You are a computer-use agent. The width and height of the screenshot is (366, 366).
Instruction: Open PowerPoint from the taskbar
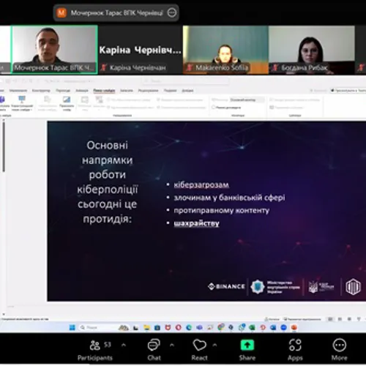(x=294, y=327)
